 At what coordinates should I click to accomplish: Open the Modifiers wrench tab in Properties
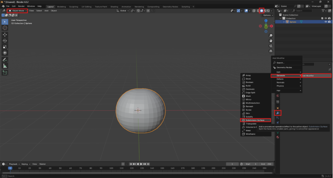pyautogui.click(x=277, y=113)
